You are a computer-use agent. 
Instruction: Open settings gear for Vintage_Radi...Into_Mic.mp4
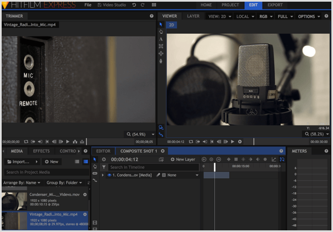pyautogui.click(x=85, y=214)
